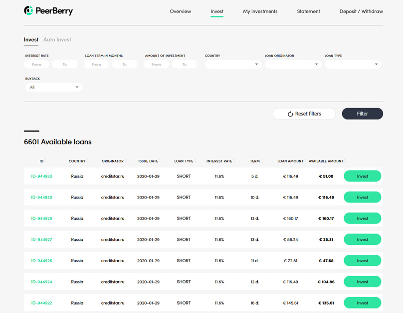The image size is (403, 313).
Task: Open loan link ID-944928
Action: point(41,218)
